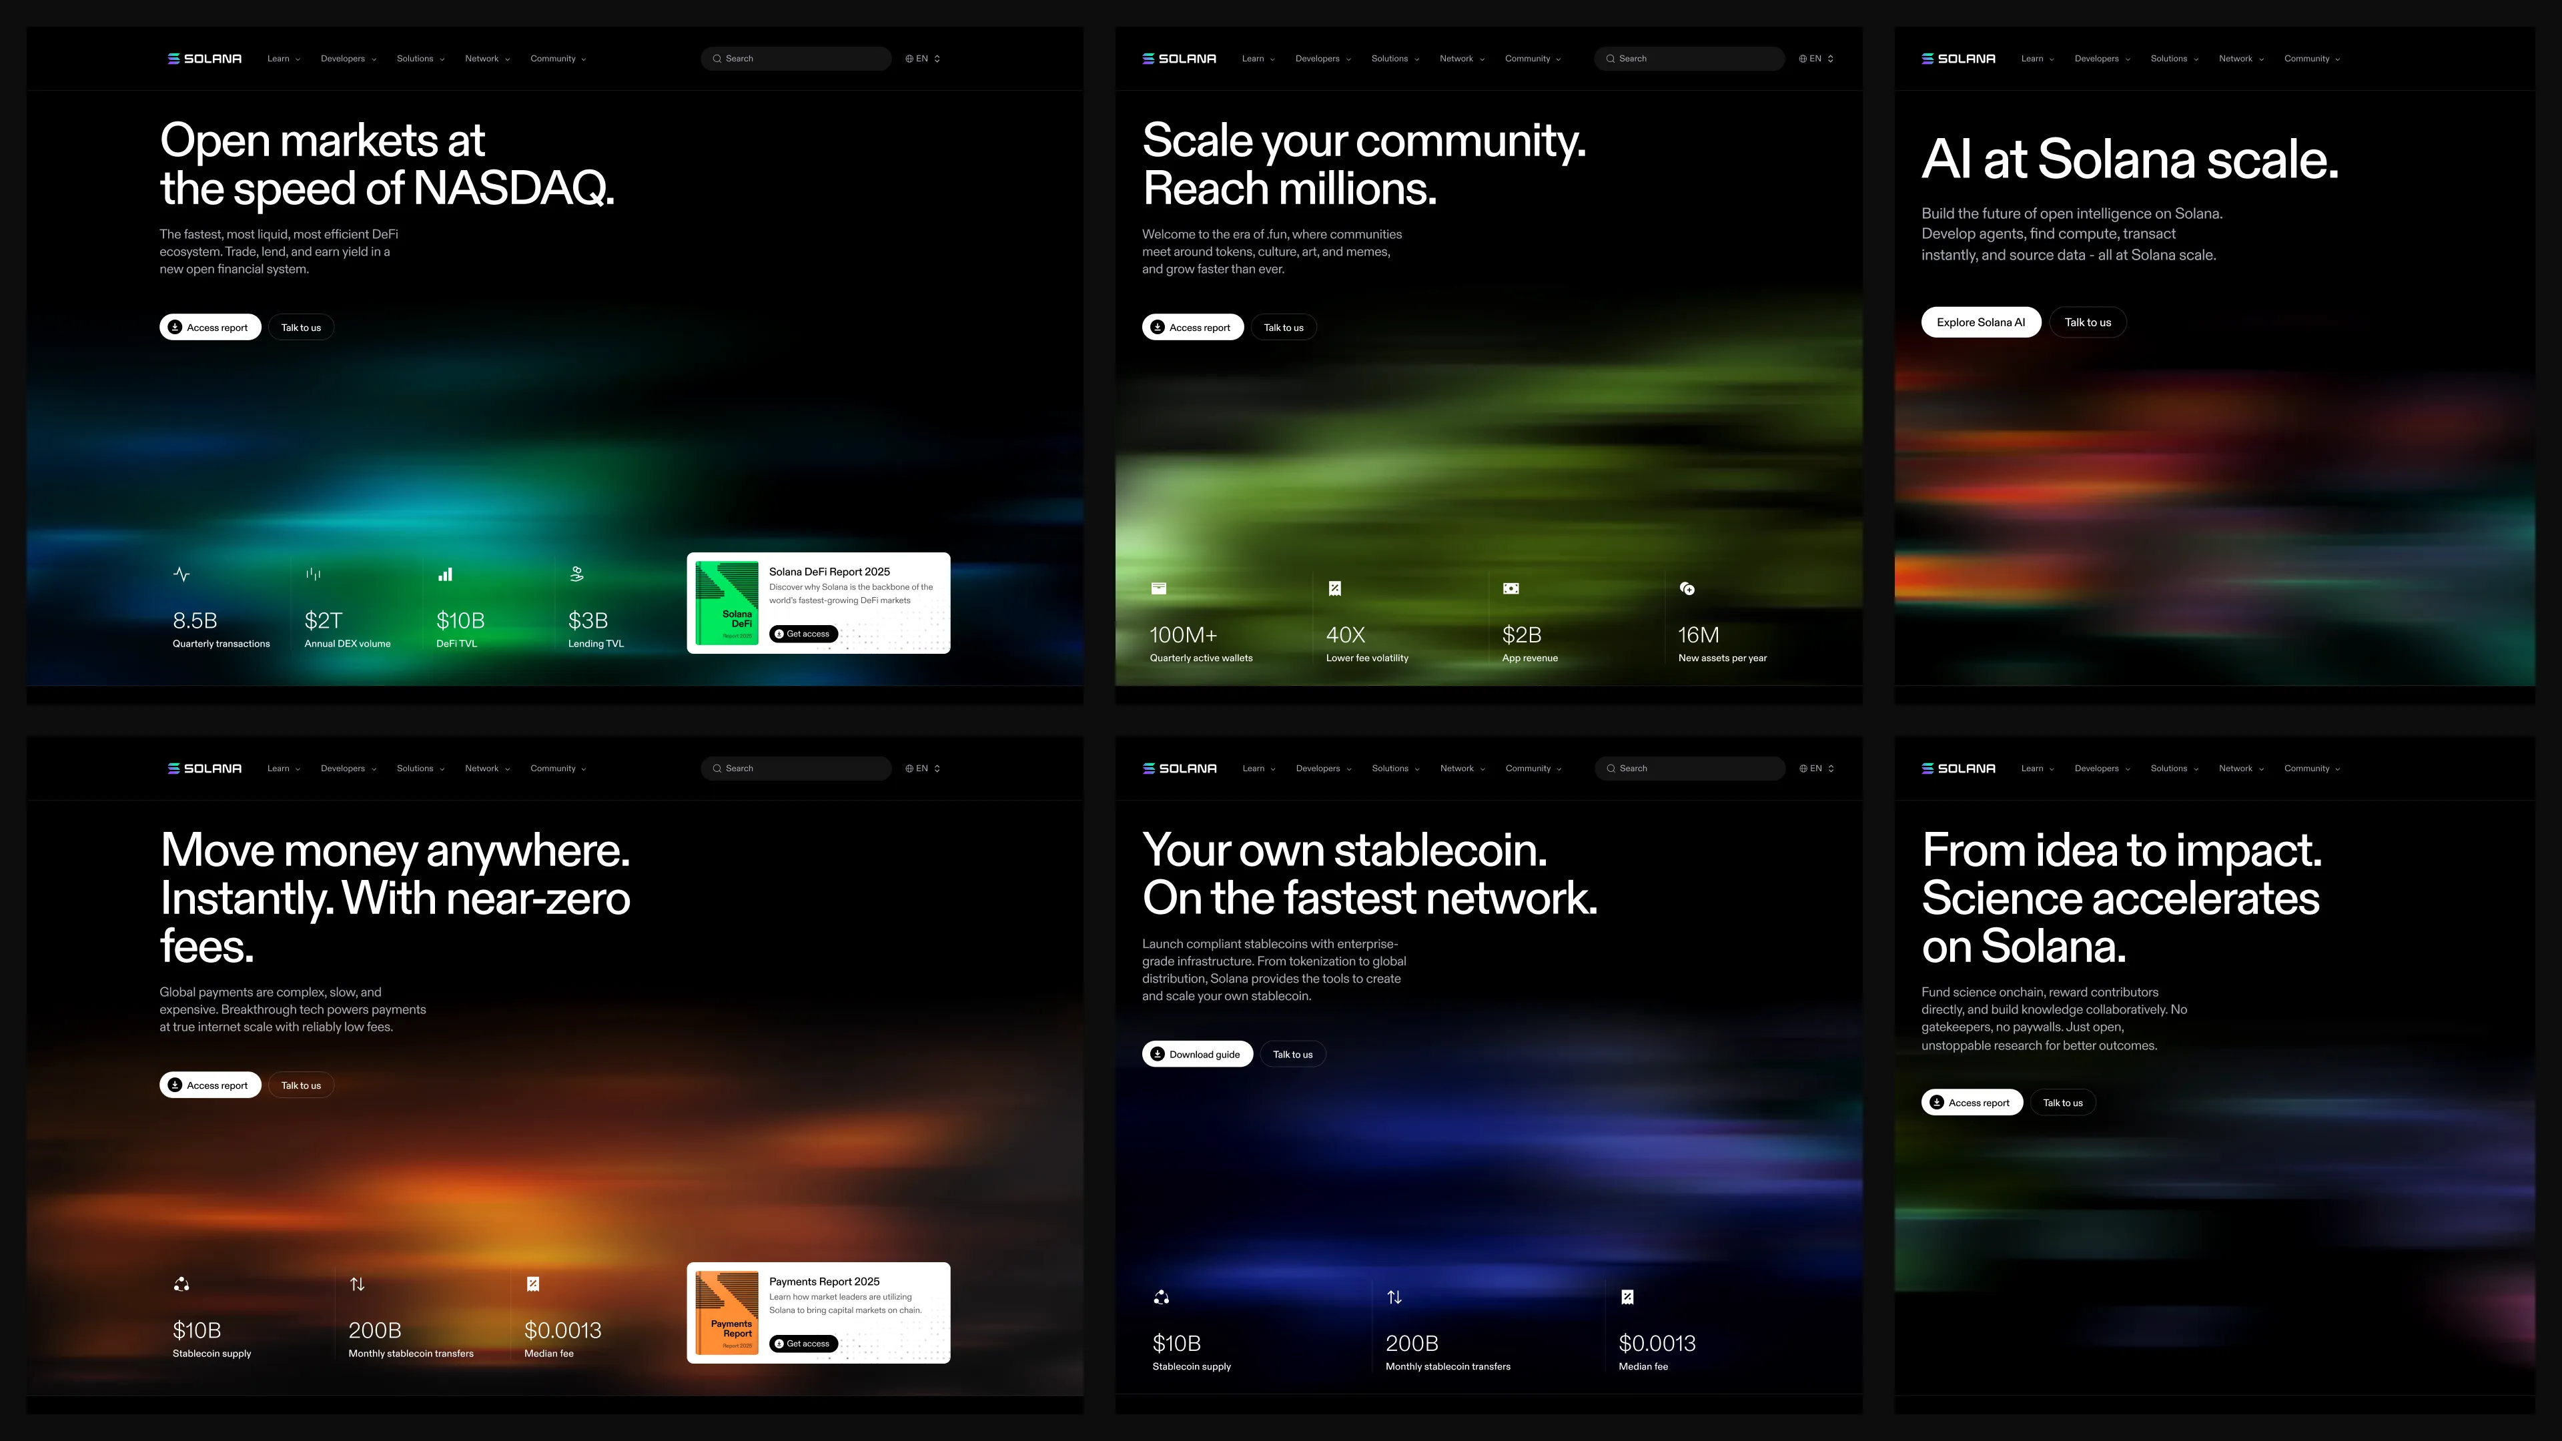Click Get access on Payments Report card
The image size is (2562, 1441).
pos(803,1344)
